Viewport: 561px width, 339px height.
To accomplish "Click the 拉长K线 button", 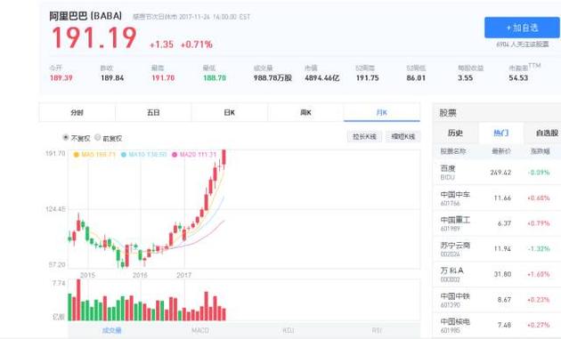I will [x=364, y=137].
